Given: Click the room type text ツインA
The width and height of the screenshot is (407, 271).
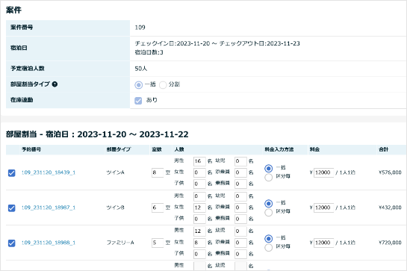Looking at the screenshot, I should [x=116, y=172].
